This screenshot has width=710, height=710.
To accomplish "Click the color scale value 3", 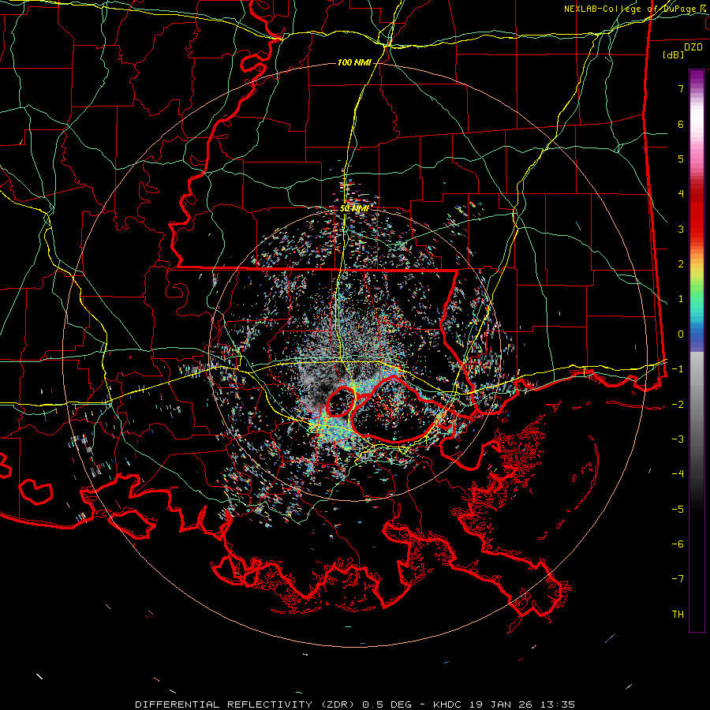I will [681, 229].
